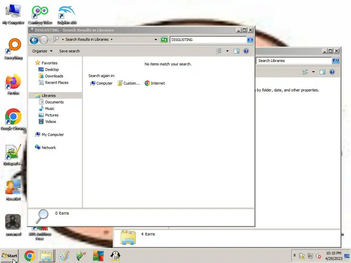Clear the DISGUSTING search text with X

pyautogui.click(x=250, y=40)
